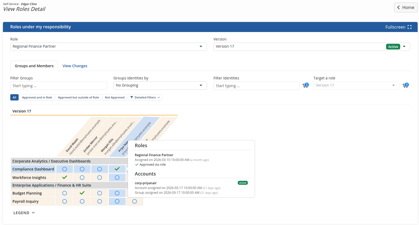The height and width of the screenshot is (225, 419).
Task: Click the Fullscreen expand icon
Action: point(409,27)
